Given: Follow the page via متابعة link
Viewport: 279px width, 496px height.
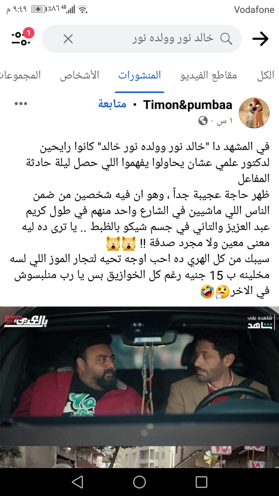Looking at the screenshot, I should click(112, 105).
